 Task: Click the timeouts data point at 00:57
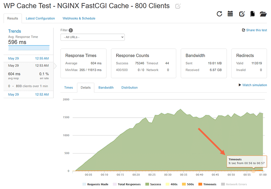point(253,171)
